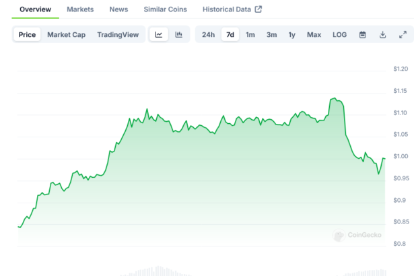414x276 pixels.
Task: Set time range to 24h
Action: pyautogui.click(x=209, y=34)
